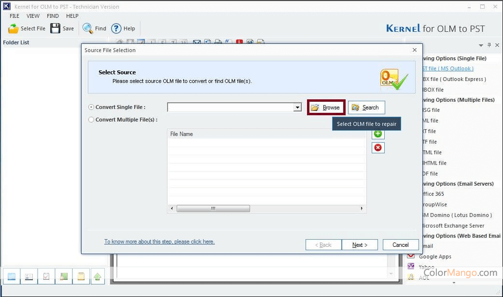Image resolution: width=503 pixels, height=297 pixels.
Task: Open the FILE menu
Action: click(x=14, y=16)
